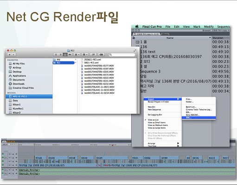Open the Sequence menu in Final Cut Pro
The height and width of the screenshot is (185, 237).
coord(223,26)
